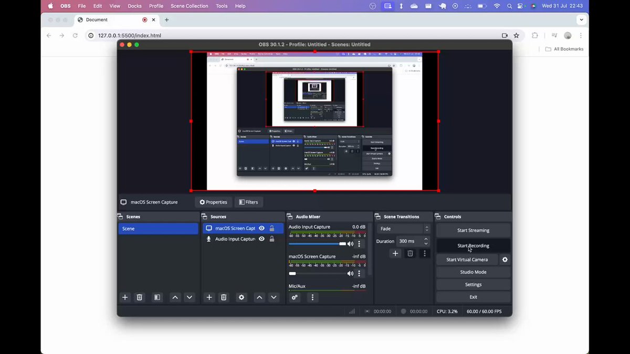Open the Fade transition dropdown
630x354 pixels.
(x=404, y=229)
